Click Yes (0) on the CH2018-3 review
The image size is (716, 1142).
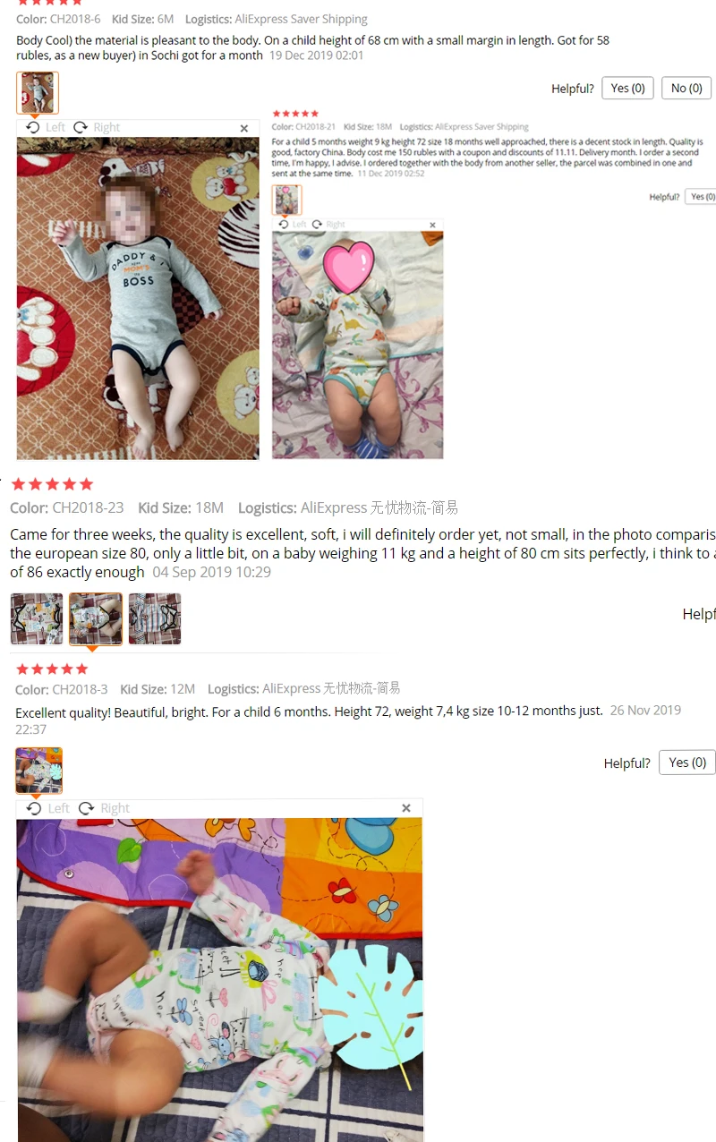click(687, 763)
